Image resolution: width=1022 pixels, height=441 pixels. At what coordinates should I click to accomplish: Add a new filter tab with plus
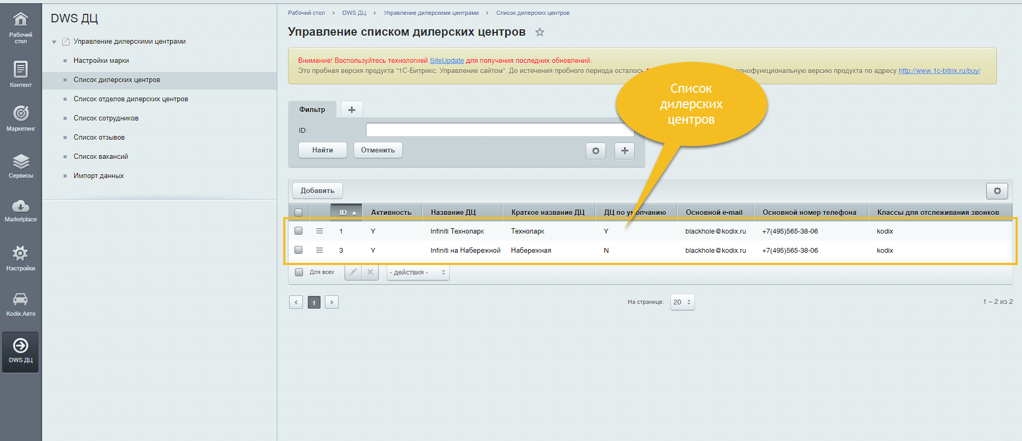click(352, 109)
